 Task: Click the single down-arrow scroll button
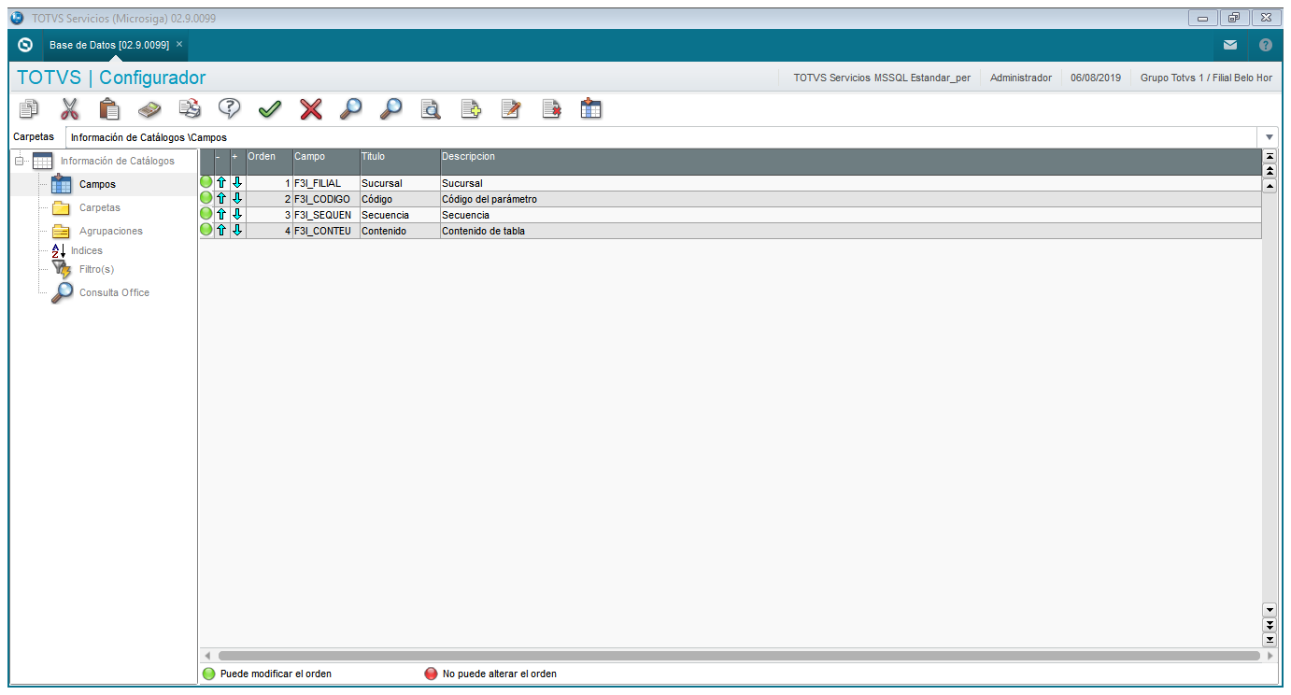(1270, 609)
